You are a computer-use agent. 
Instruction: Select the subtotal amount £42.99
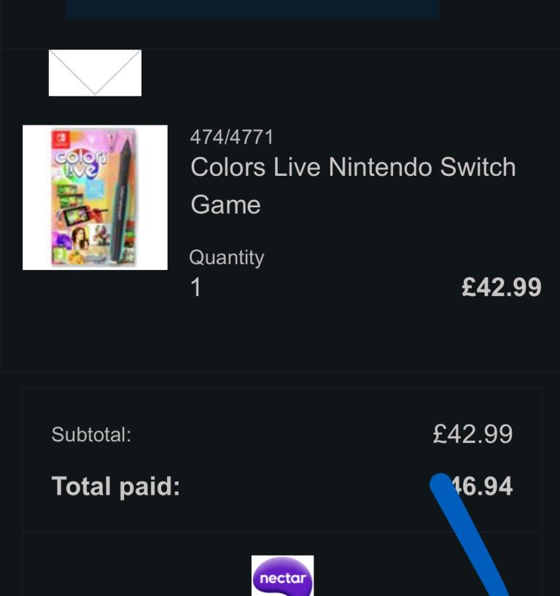[472, 434]
